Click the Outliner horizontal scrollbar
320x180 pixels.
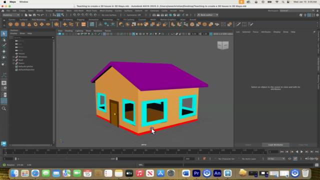pos(30,145)
